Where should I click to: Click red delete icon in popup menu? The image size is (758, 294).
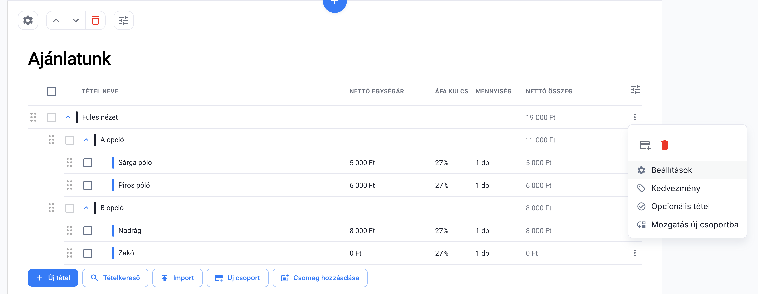(x=665, y=145)
